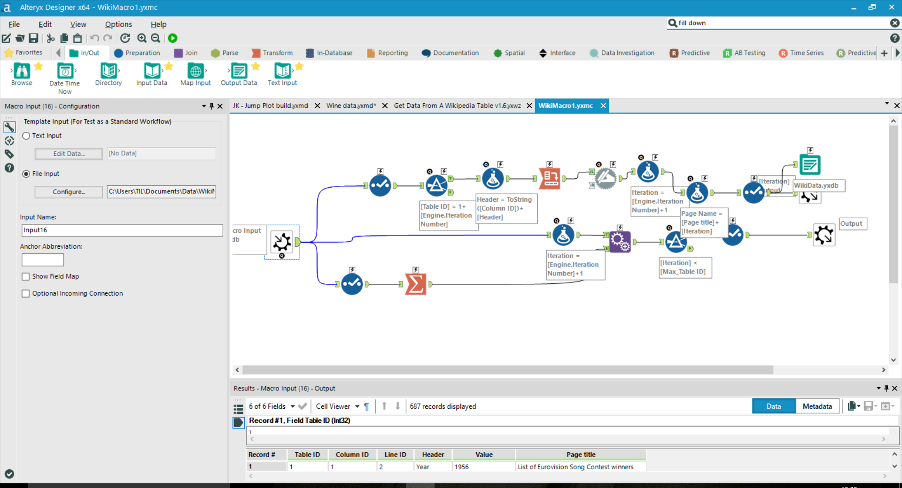Viewport: 902px width, 488px height.
Task: Click the Configure... button
Action: [x=69, y=192]
